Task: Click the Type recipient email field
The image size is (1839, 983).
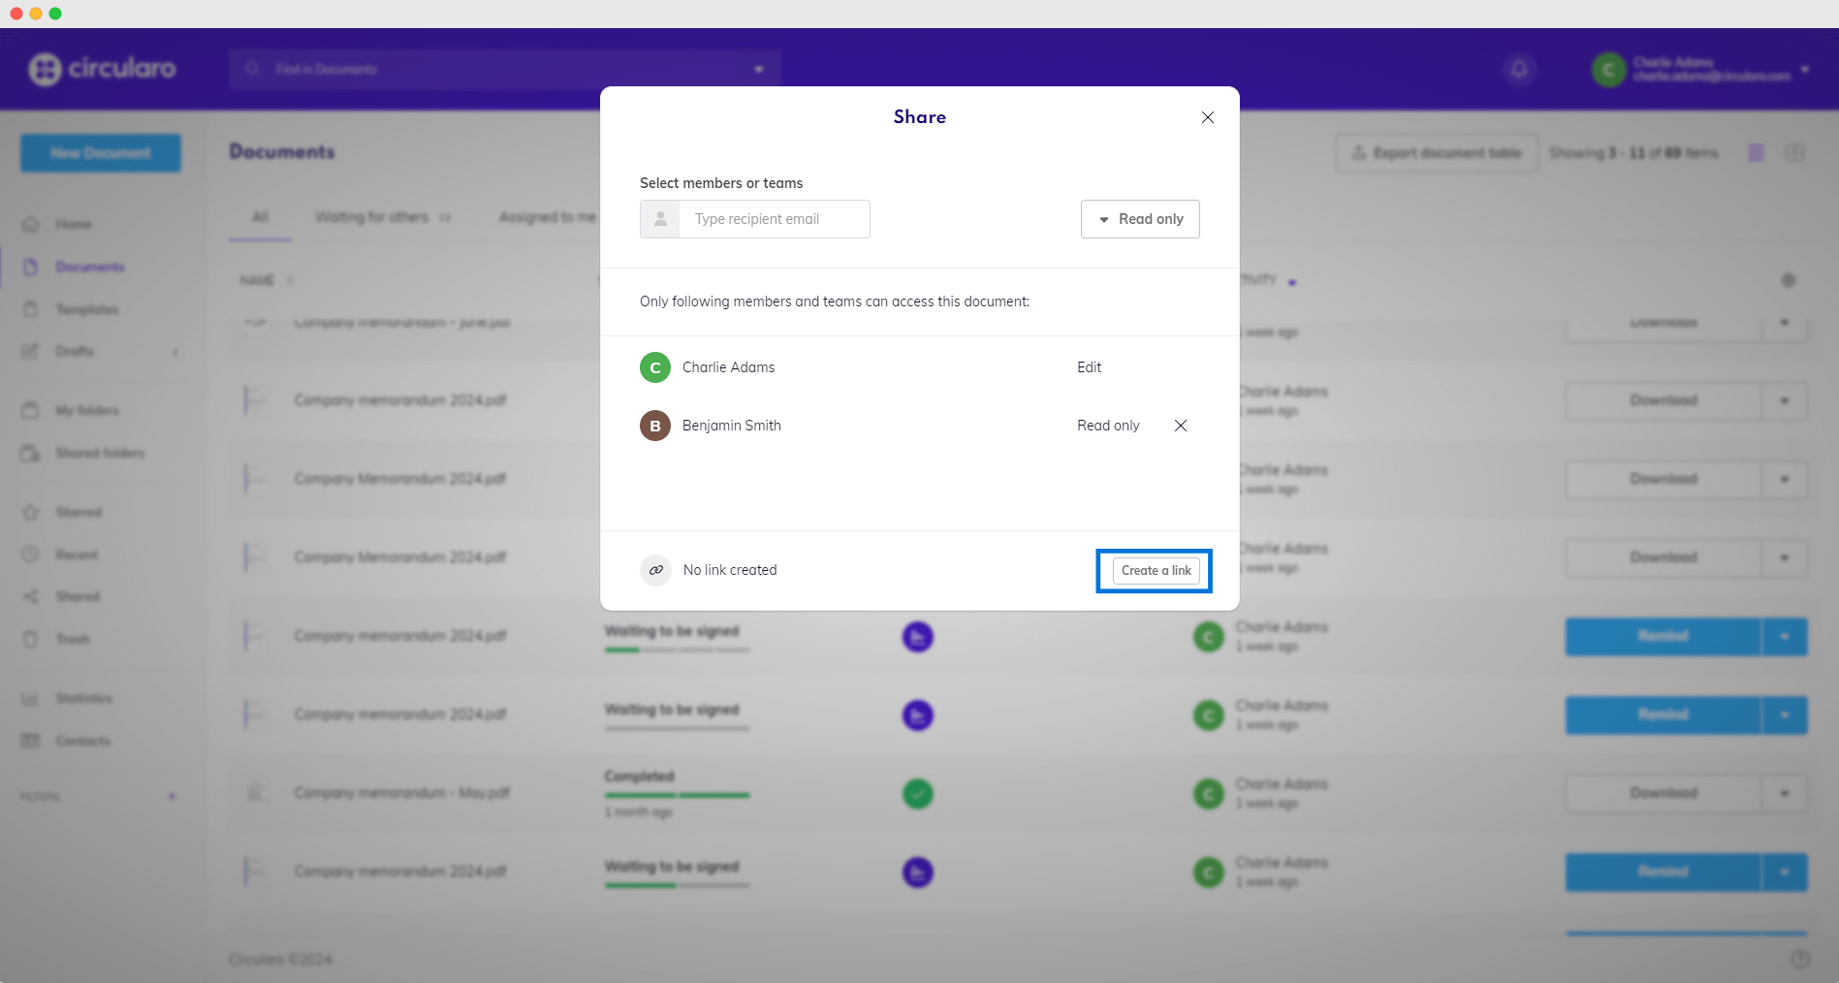Action: tap(774, 219)
